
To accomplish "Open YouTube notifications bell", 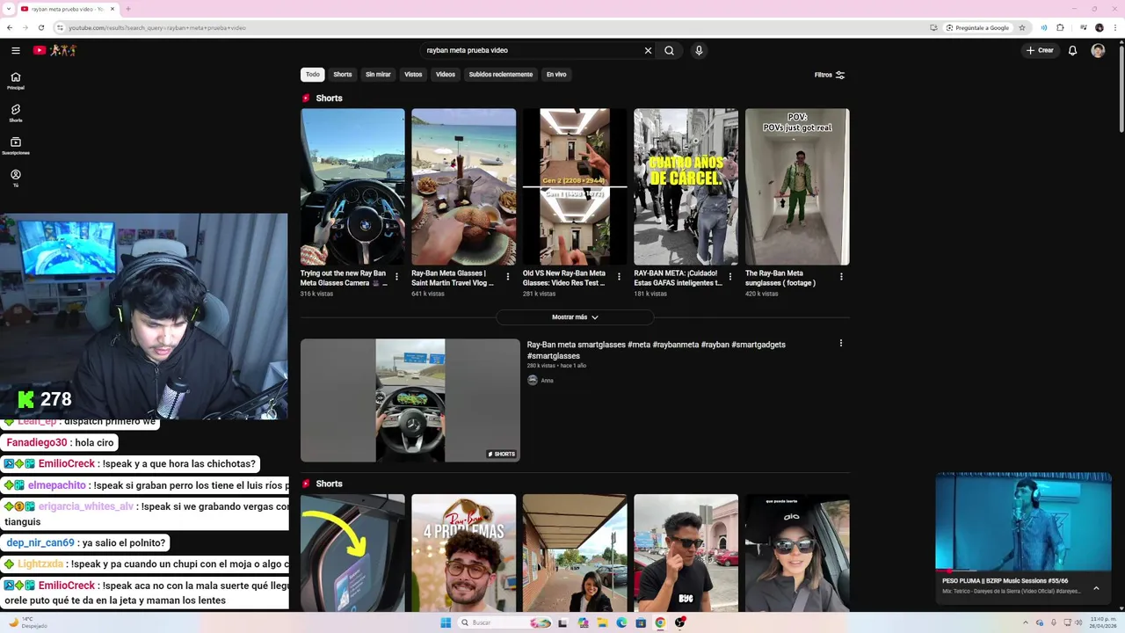I will 1072,50.
